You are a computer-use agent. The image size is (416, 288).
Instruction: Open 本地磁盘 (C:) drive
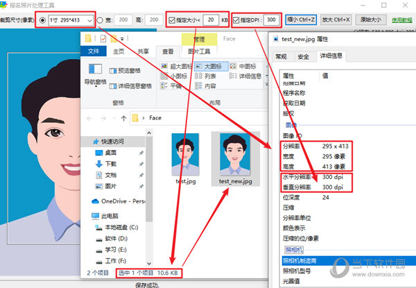point(117,228)
